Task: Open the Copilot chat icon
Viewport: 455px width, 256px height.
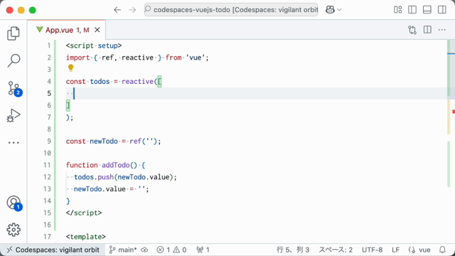Action: [x=330, y=10]
